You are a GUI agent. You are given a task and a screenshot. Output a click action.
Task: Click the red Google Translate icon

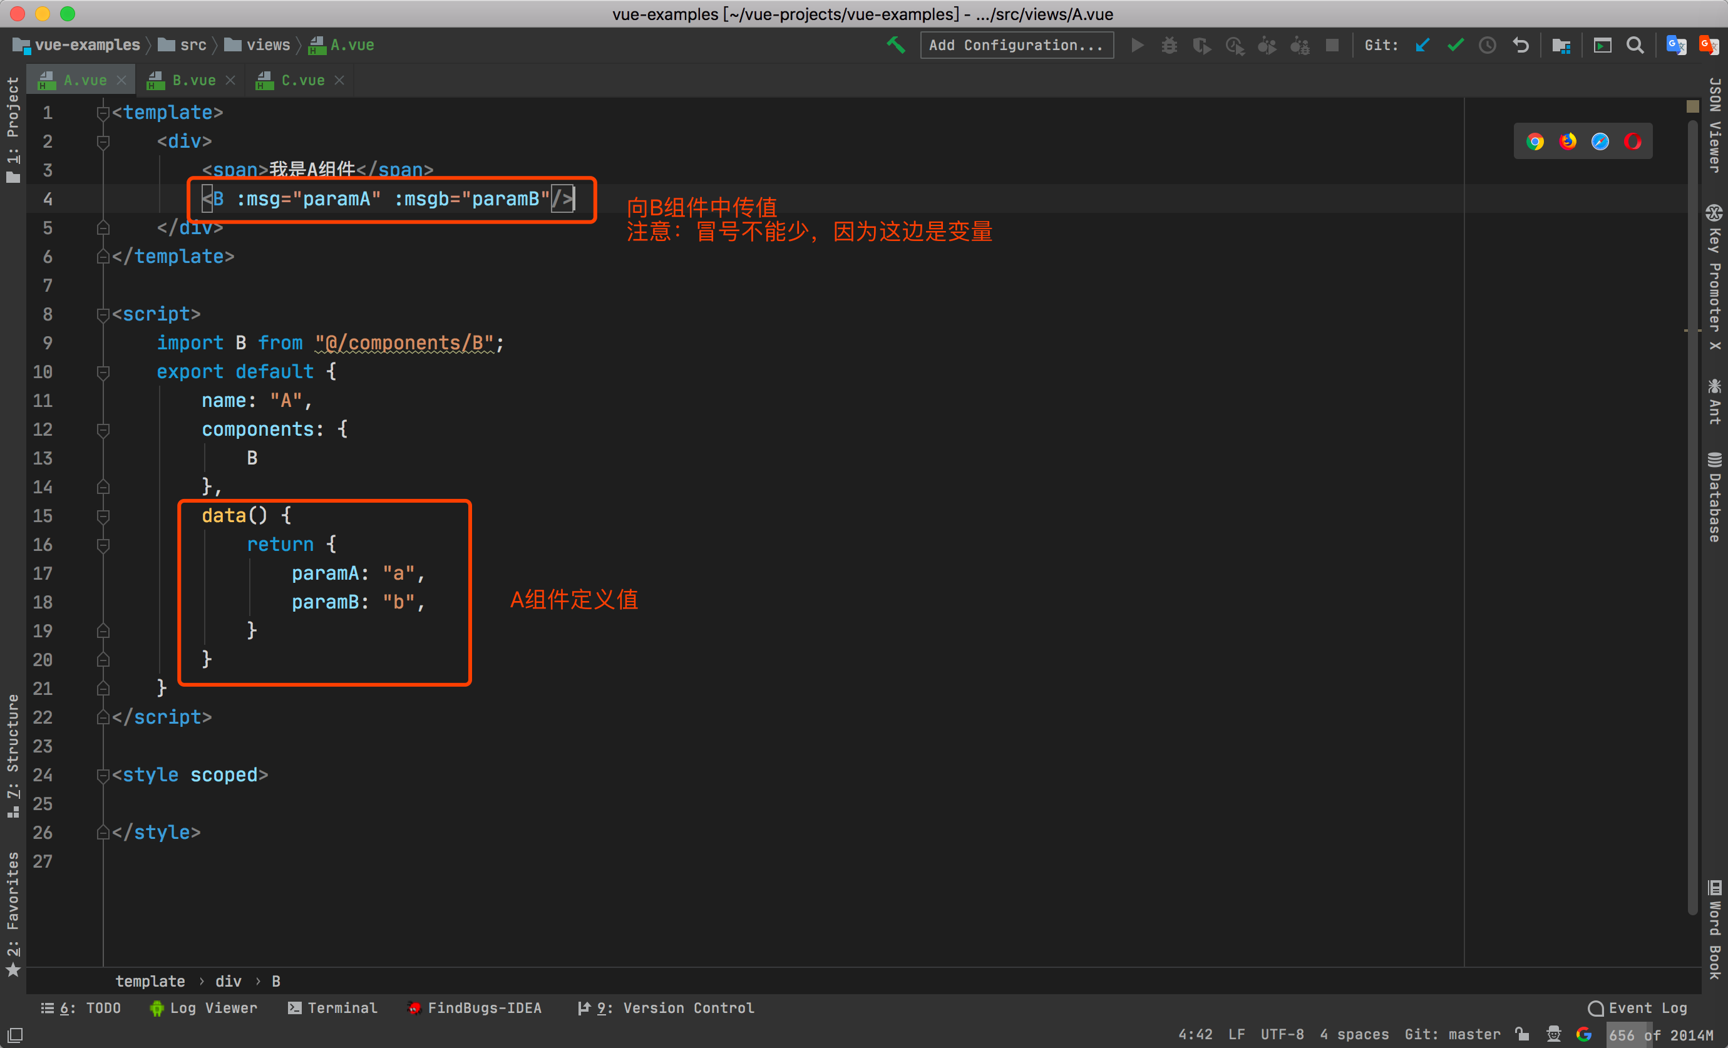1709,46
